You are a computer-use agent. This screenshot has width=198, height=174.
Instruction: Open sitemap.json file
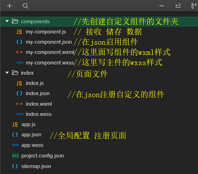coord(36,166)
